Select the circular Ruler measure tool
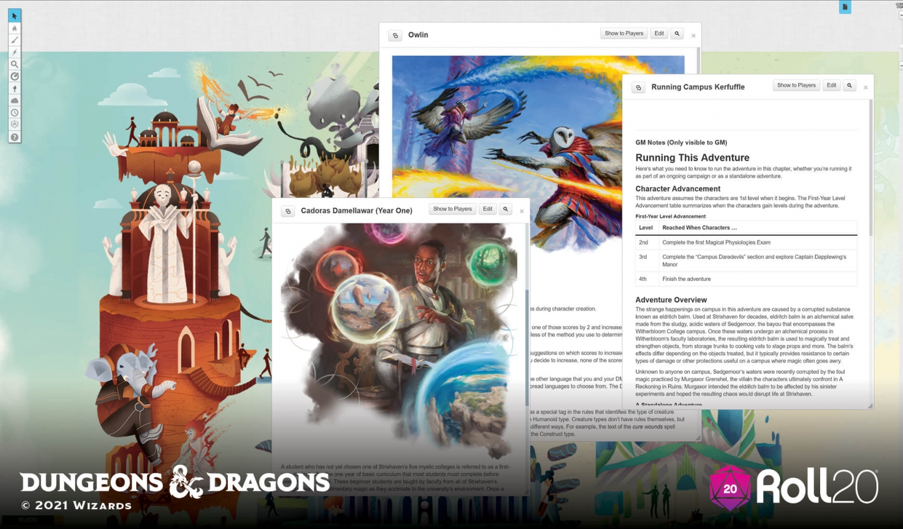The width and height of the screenshot is (903, 529). pyautogui.click(x=15, y=76)
